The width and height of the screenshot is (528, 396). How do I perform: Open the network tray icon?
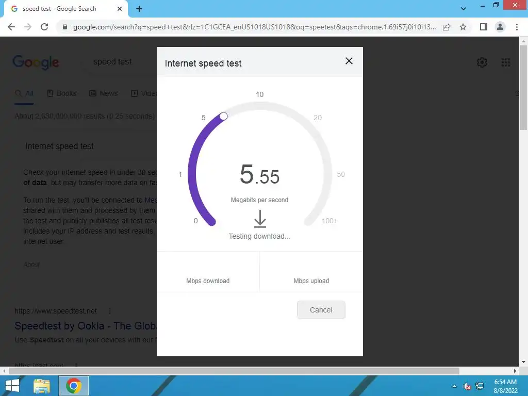tap(480, 386)
